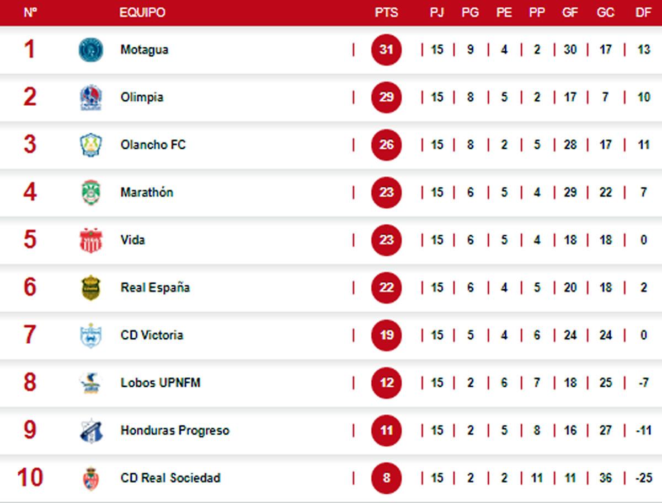Click Olimpia's 29 points circle
The width and height of the screenshot is (662, 503).
pos(386,98)
